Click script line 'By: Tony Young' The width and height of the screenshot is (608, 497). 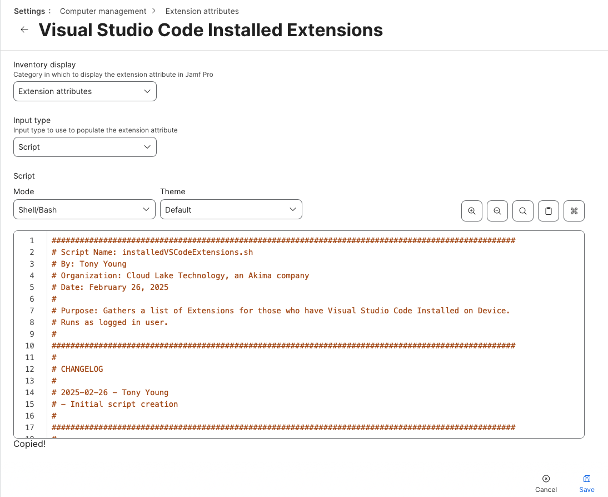[x=89, y=264]
